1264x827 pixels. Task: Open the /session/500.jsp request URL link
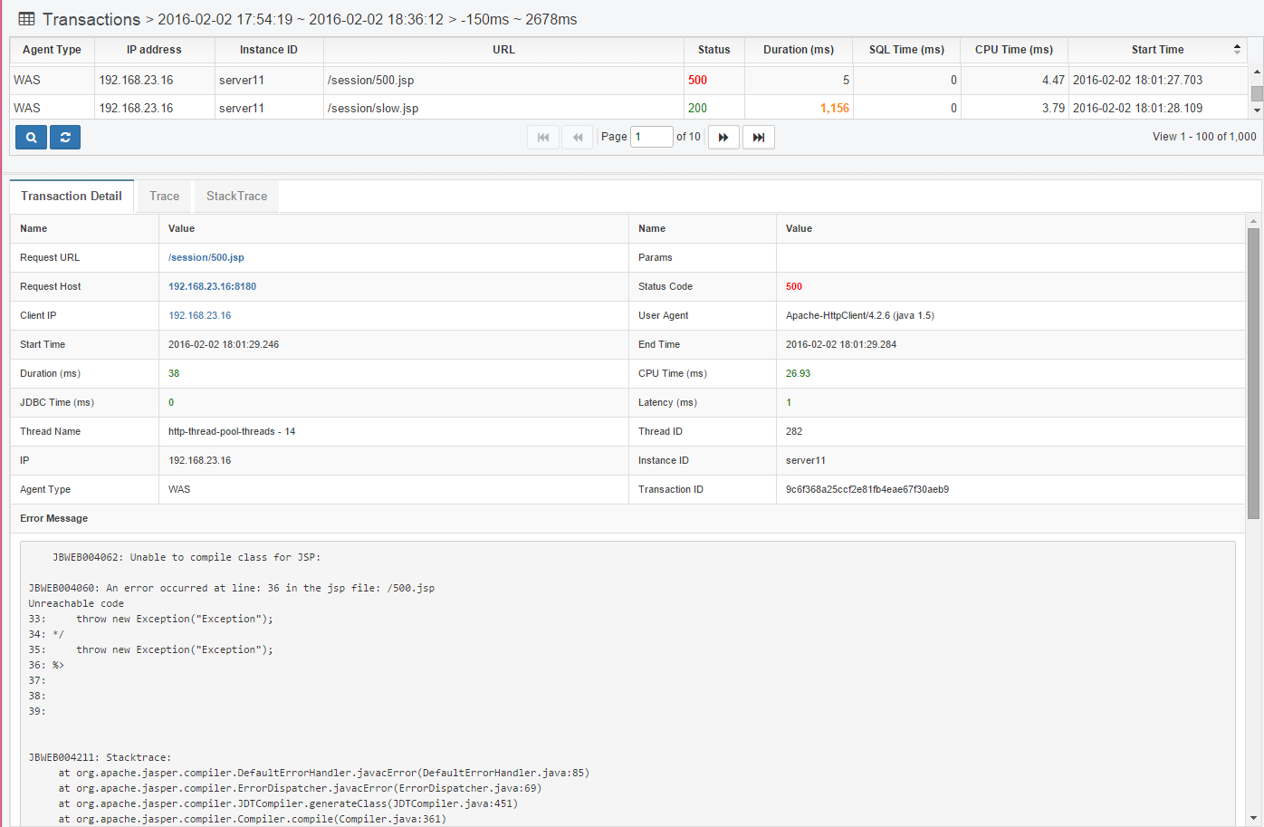coord(206,258)
